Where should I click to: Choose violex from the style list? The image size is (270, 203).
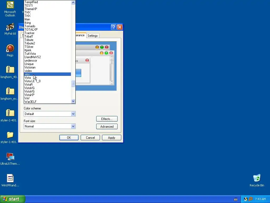pos(47,71)
